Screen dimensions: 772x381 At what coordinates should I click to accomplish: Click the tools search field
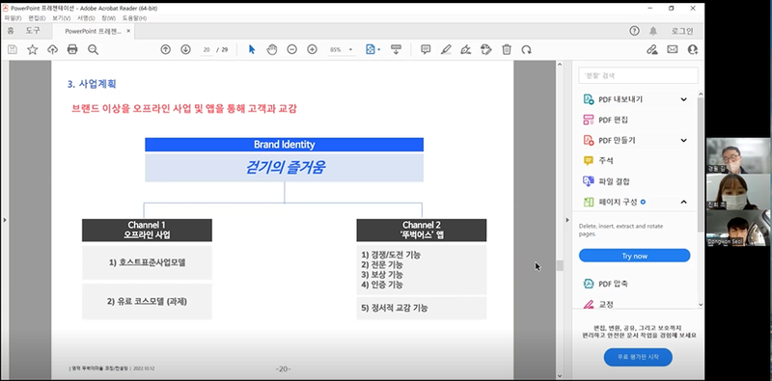pos(639,76)
